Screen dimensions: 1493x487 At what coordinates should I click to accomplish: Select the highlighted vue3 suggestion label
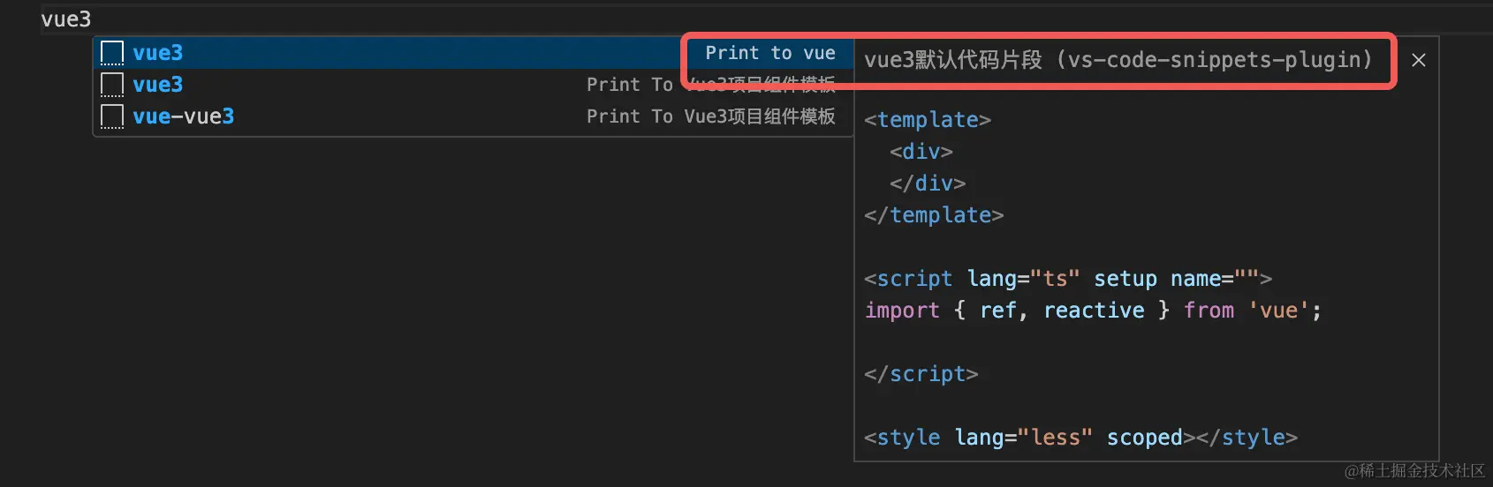pos(157,53)
